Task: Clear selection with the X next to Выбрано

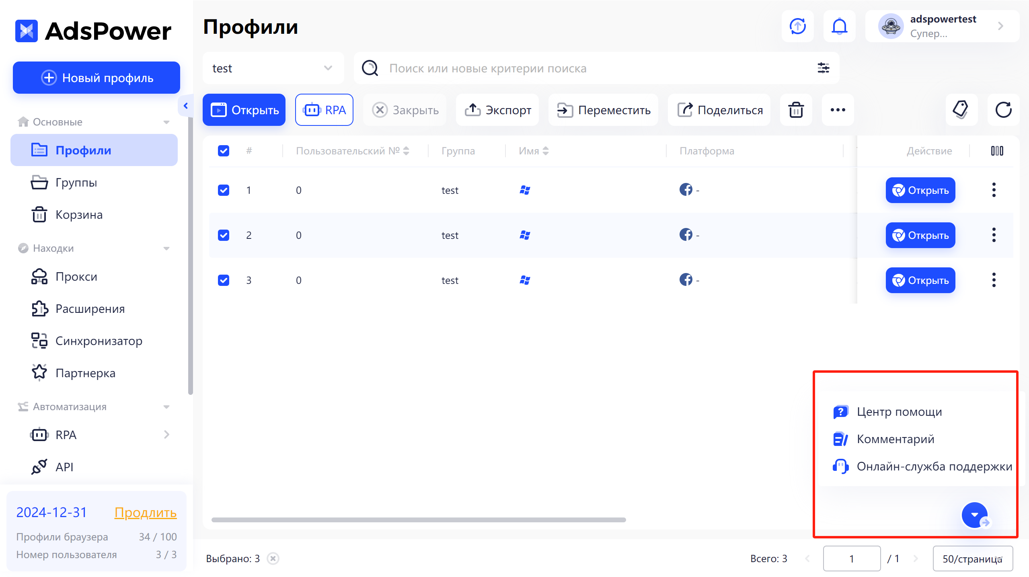Action: click(273, 559)
